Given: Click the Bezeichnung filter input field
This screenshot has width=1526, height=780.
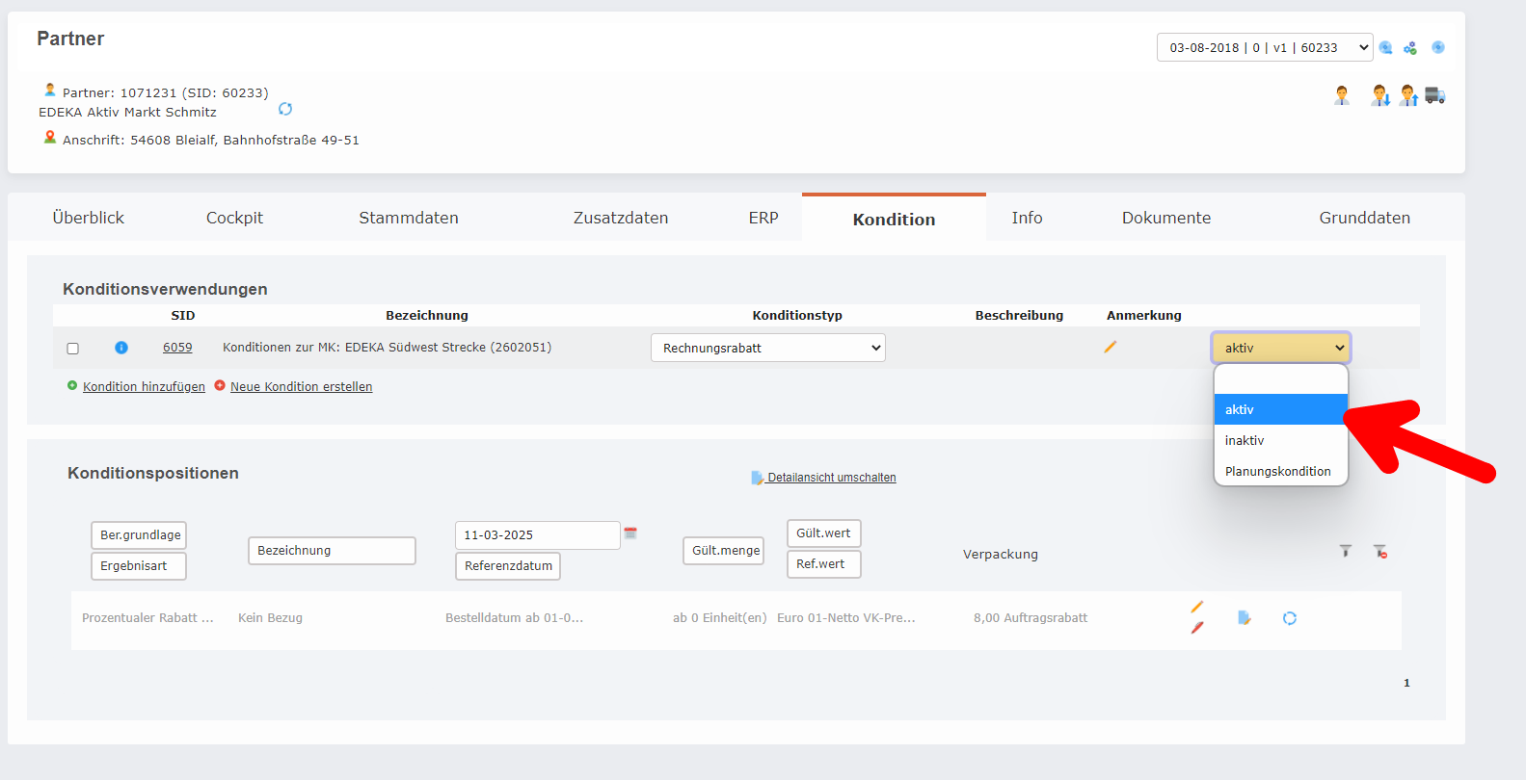Looking at the screenshot, I should pyautogui.click(x=332, y=551).
